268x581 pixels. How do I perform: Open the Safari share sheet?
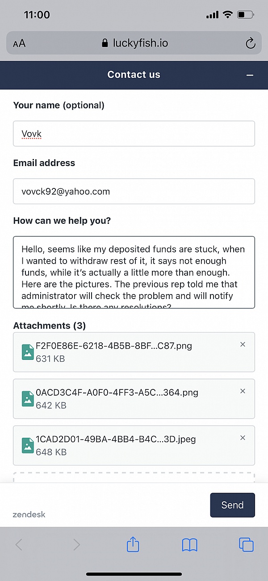click(133, 544)
